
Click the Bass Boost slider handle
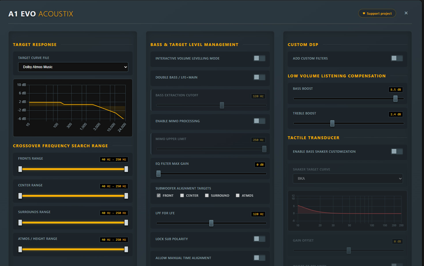point(395,99)
